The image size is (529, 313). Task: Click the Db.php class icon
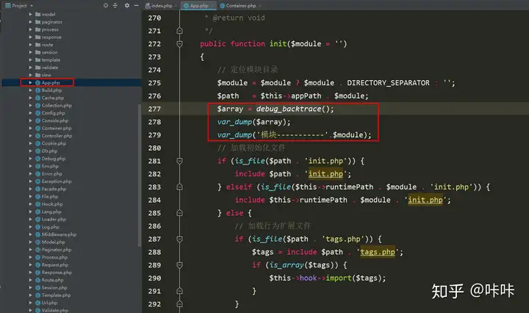(x=37, y=151)
